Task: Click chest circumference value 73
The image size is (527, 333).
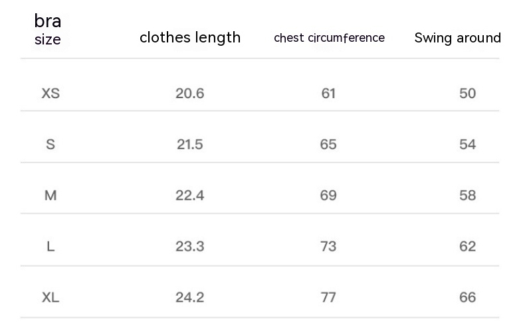Action: [x=328, y=247]
